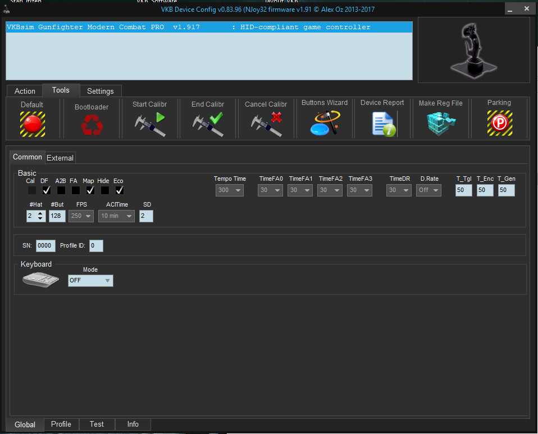The width and height of the screenshot is (538, 434).
Task: Select the Common sub-tab
Action: pyautogui.click(x=28, y=157)
